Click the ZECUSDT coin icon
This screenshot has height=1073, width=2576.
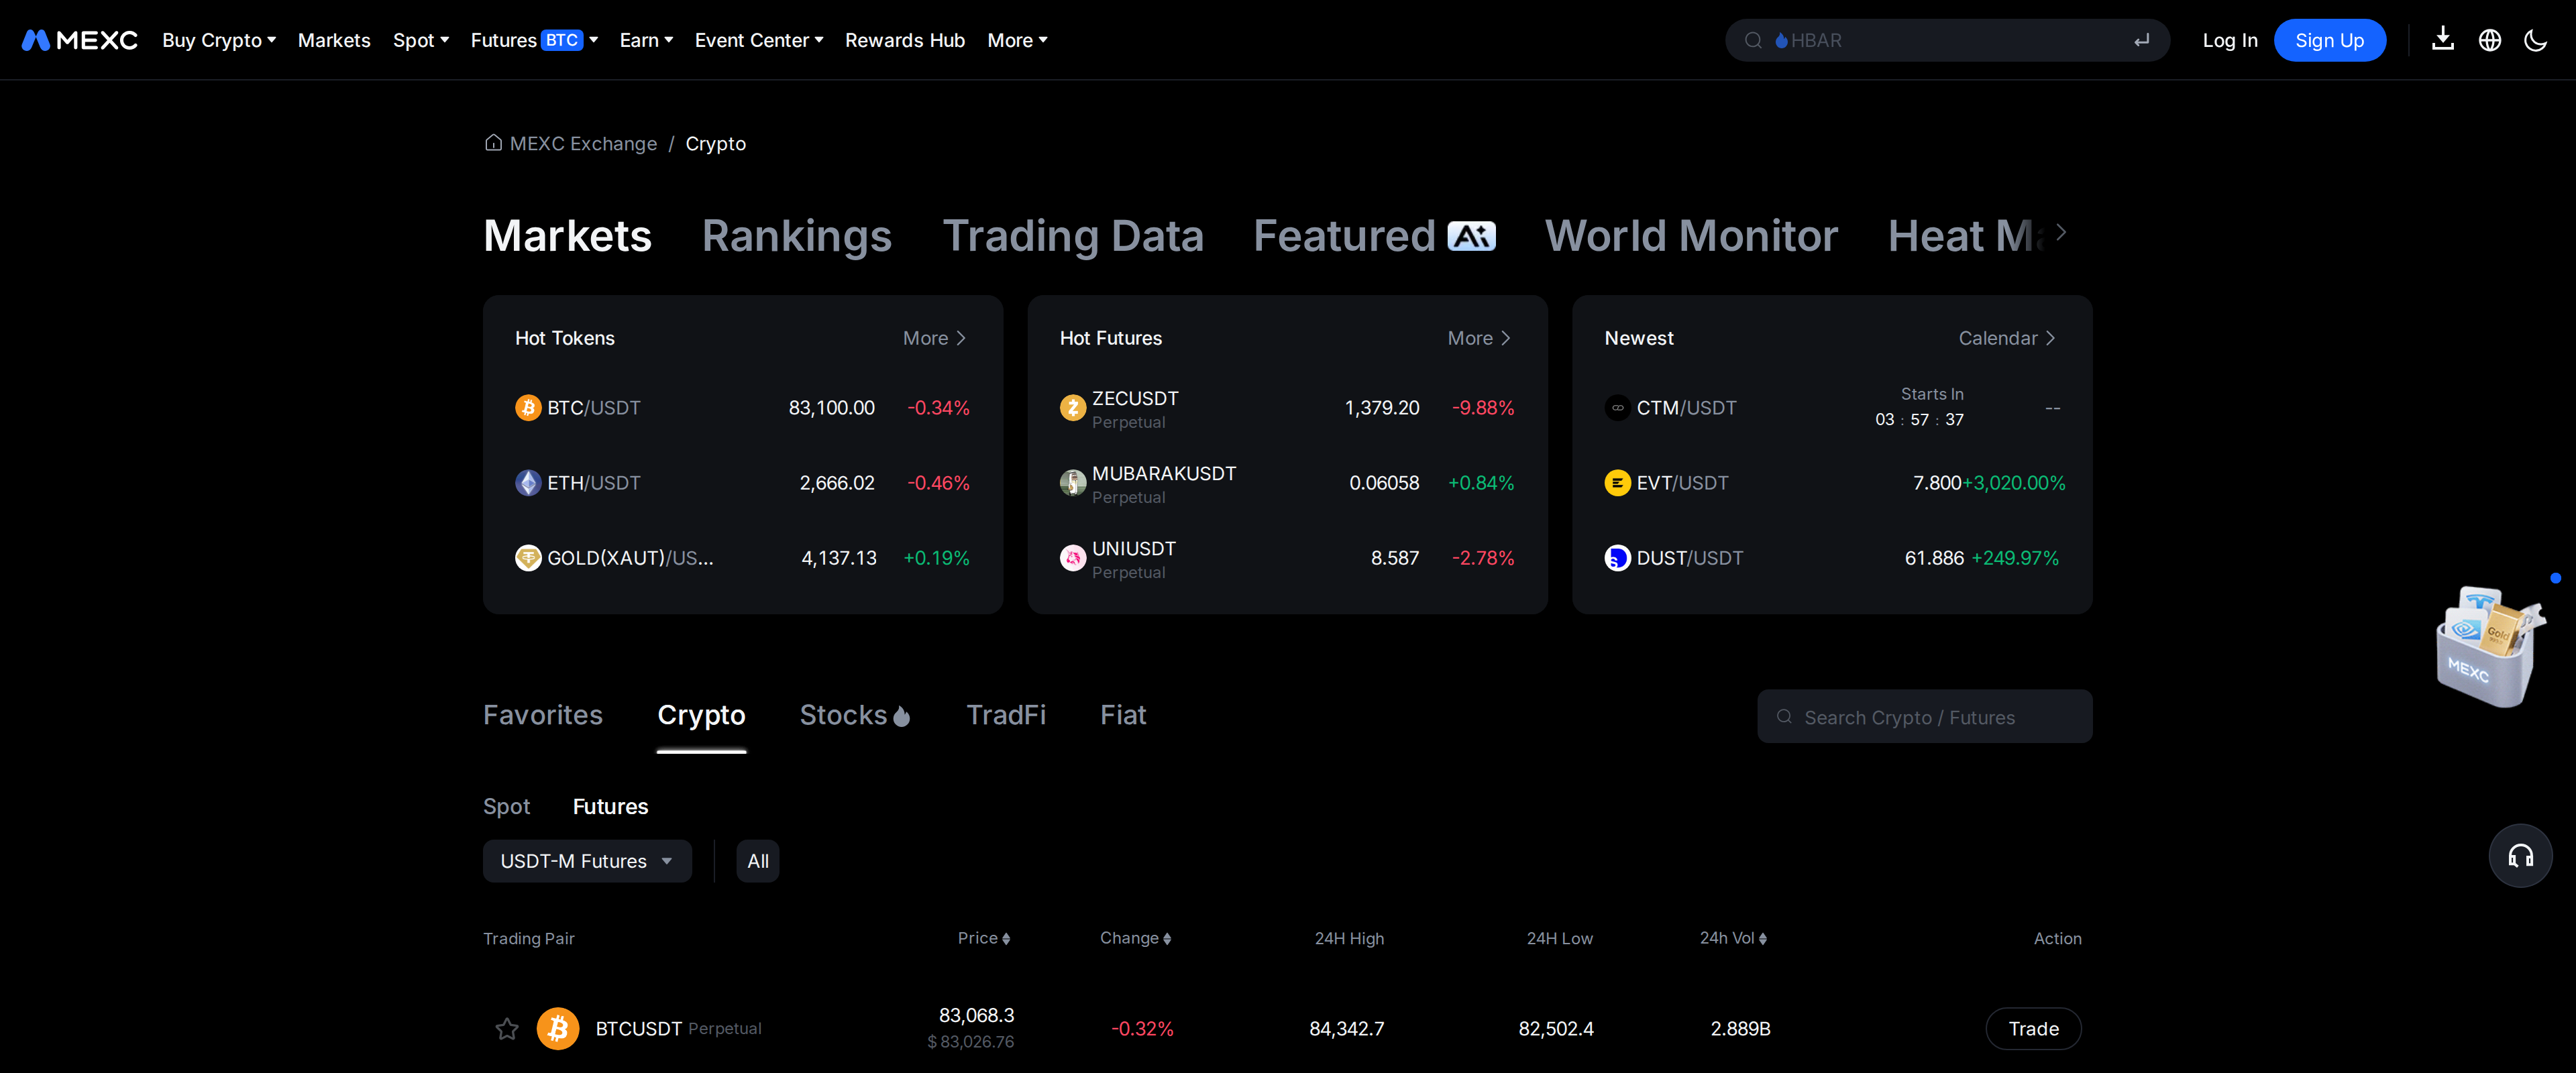pyautogui.click(x=1073, y=407)
